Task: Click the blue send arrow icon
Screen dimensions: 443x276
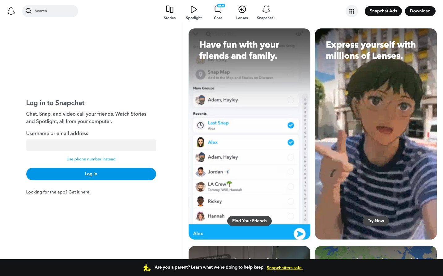Action: pyautogui.click(x=299, y=234)
